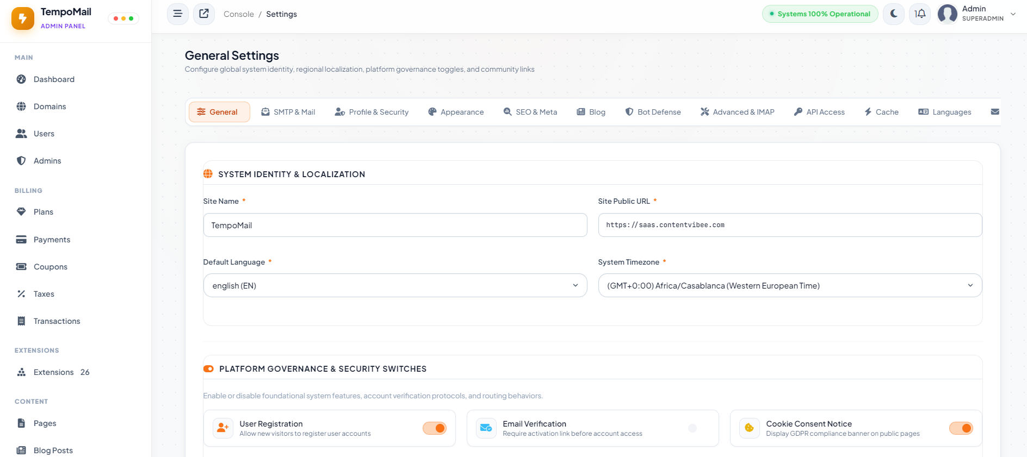
Task: Open the API Access tab
Action: [820, 112]
